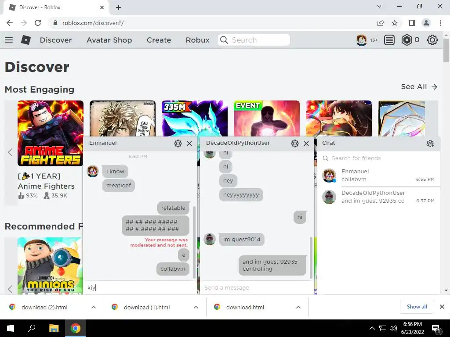Close the DecadeOldPythonUser chat window
Viewport: 450px width, 337px height.
point(306,143)
